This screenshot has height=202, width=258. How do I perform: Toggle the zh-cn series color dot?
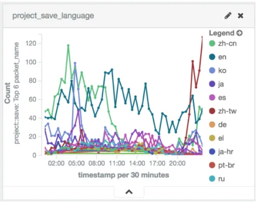(x=212, y=43)
